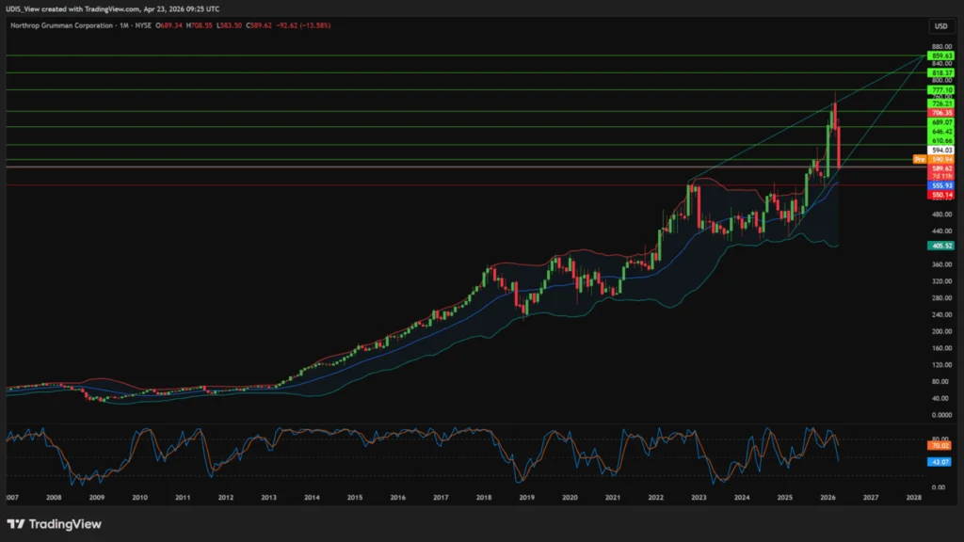Image resolution: width=964 pixels, height=542 pixels.
Task: Click the red 706.35 price label
Action: [940, 113]
